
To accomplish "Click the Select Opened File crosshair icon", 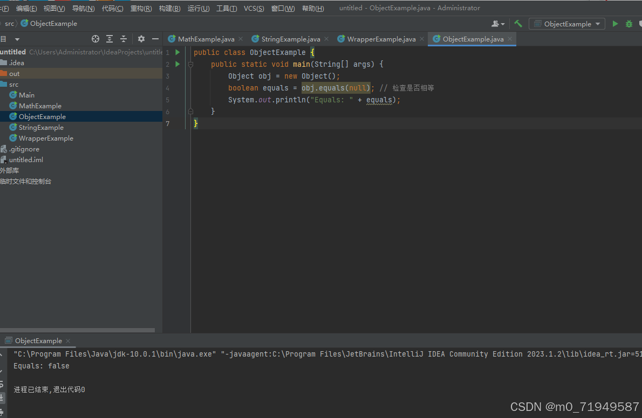I will pyautogui.click(x=95, y=39).
